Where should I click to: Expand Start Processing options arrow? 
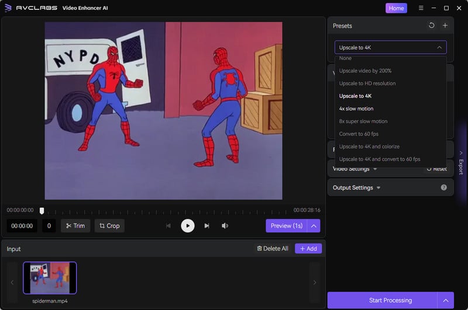(446, 300)
